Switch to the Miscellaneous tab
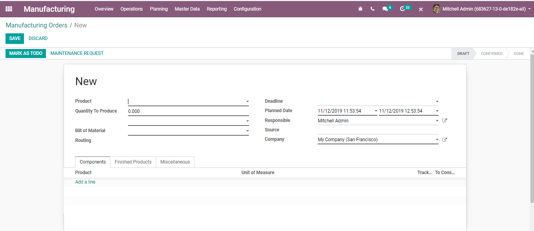The image size is (534, 231). [x=175, y=162]
